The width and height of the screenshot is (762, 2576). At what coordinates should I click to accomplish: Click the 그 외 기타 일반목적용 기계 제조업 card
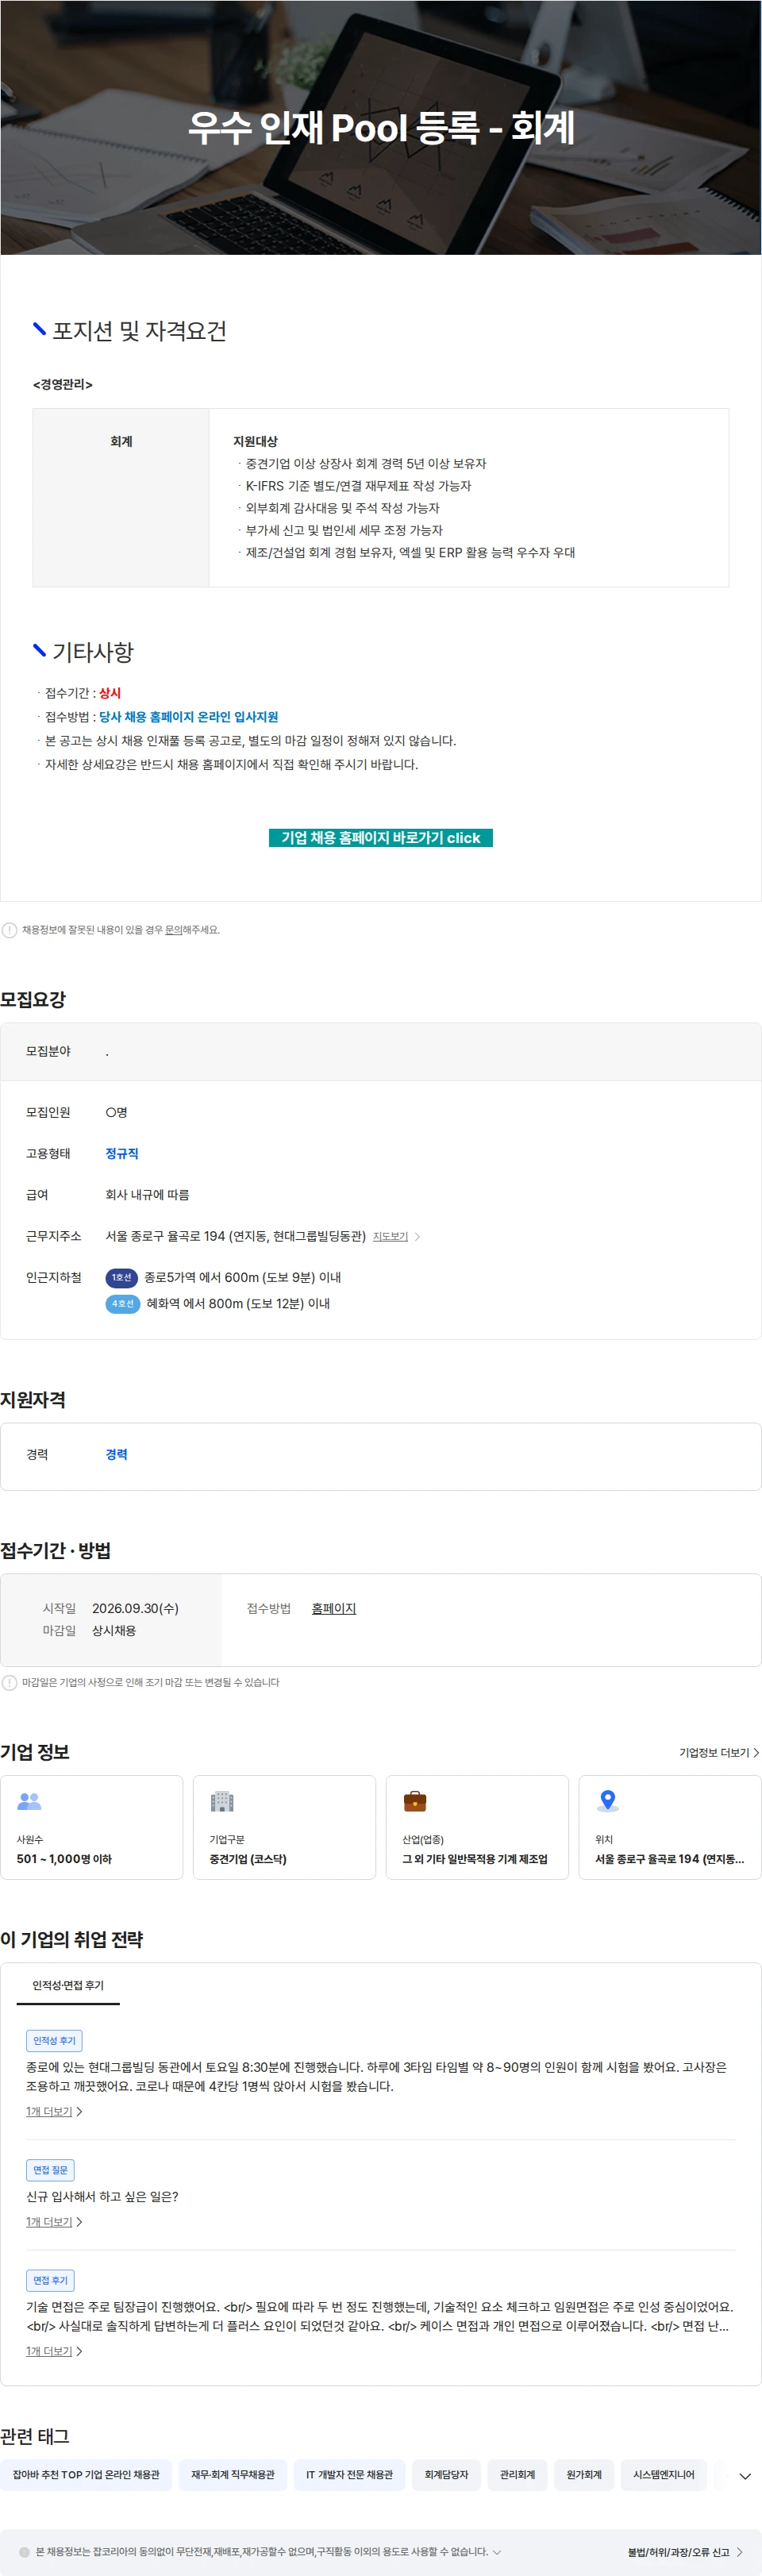click(x=477, y=1828)
